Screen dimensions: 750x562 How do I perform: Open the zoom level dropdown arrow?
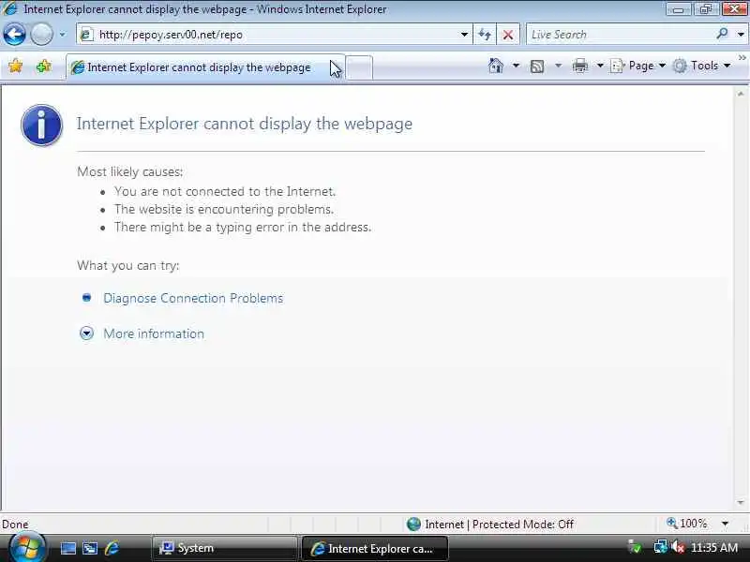(725, 524)
